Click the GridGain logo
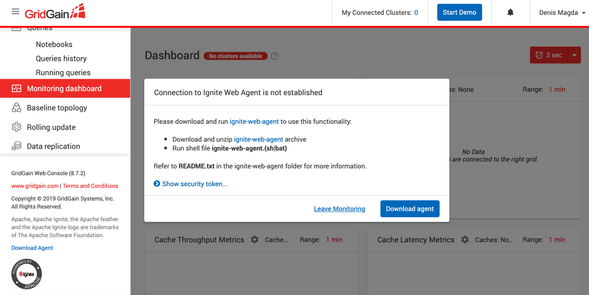 (x=55, y=12)
